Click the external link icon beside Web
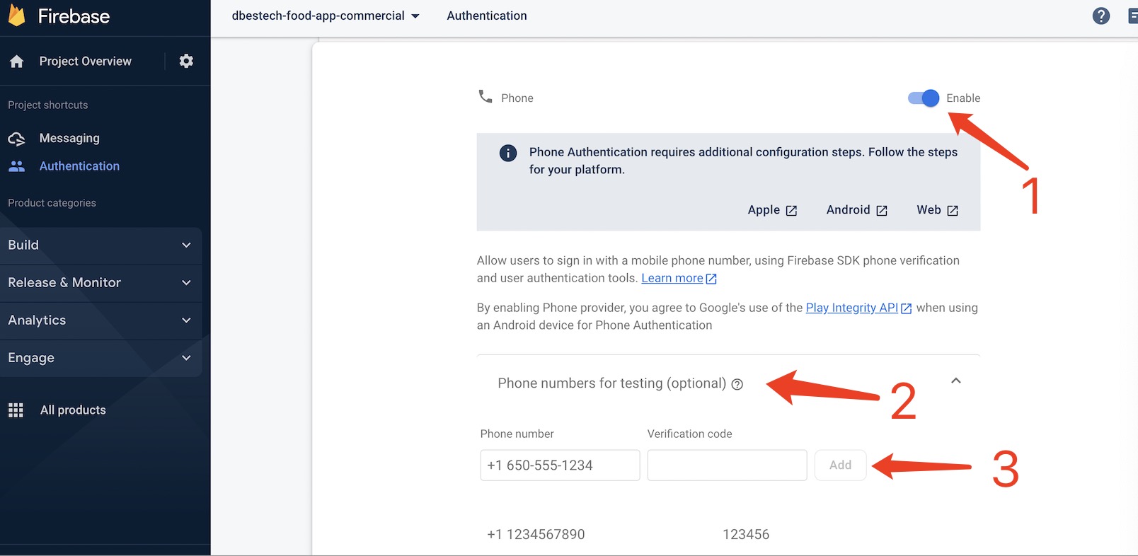The height and width of the screenshot is (556, 1138). point(953,211)
